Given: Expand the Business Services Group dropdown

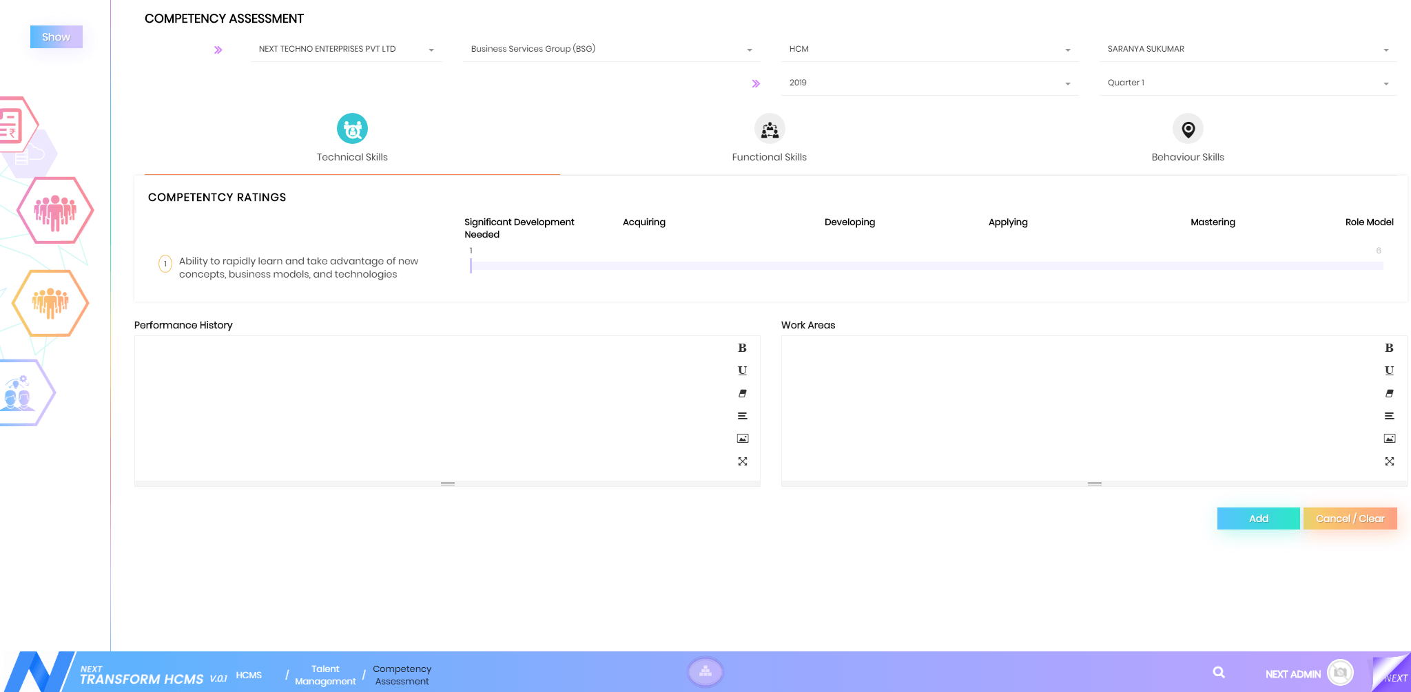Looking at the screenshot, I should [610, 50].
